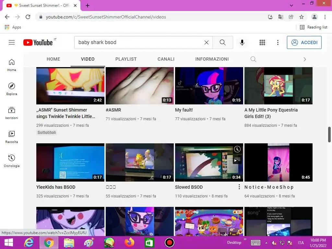Unmute the volume tray icon
Viewport: 332px width, 249px height.
click(274, 243)
